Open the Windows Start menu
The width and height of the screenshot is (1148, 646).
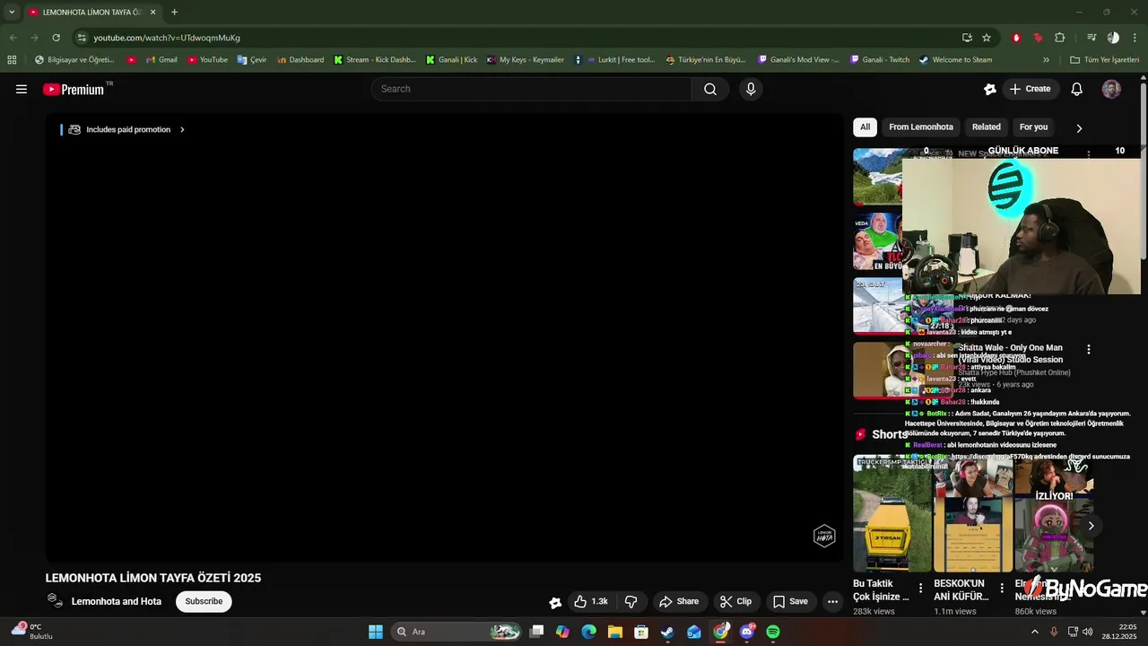coord(376,632)
